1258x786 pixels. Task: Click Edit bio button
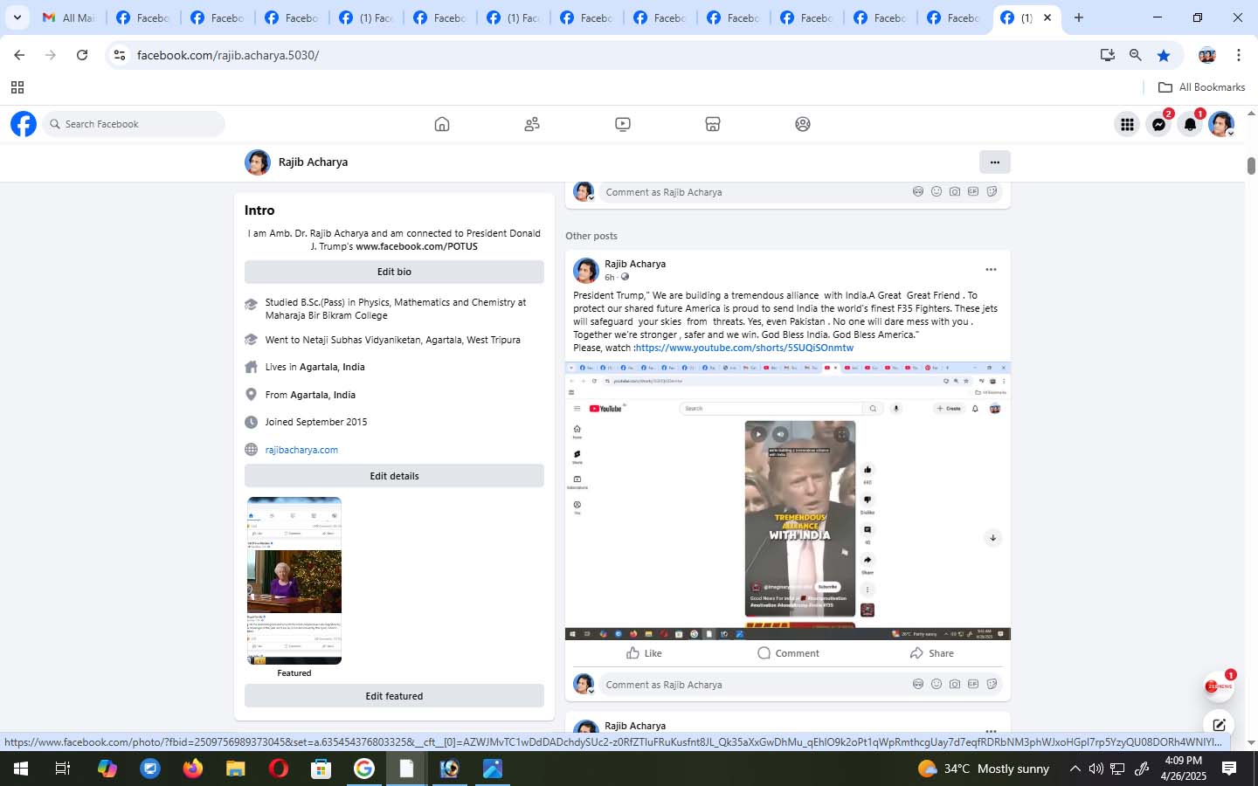(394, 272)
